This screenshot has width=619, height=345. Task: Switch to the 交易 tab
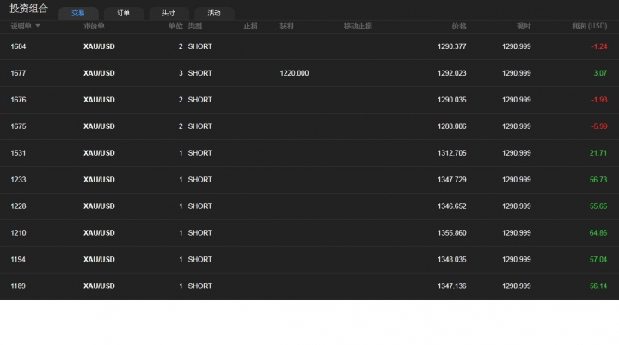[78, 14]
